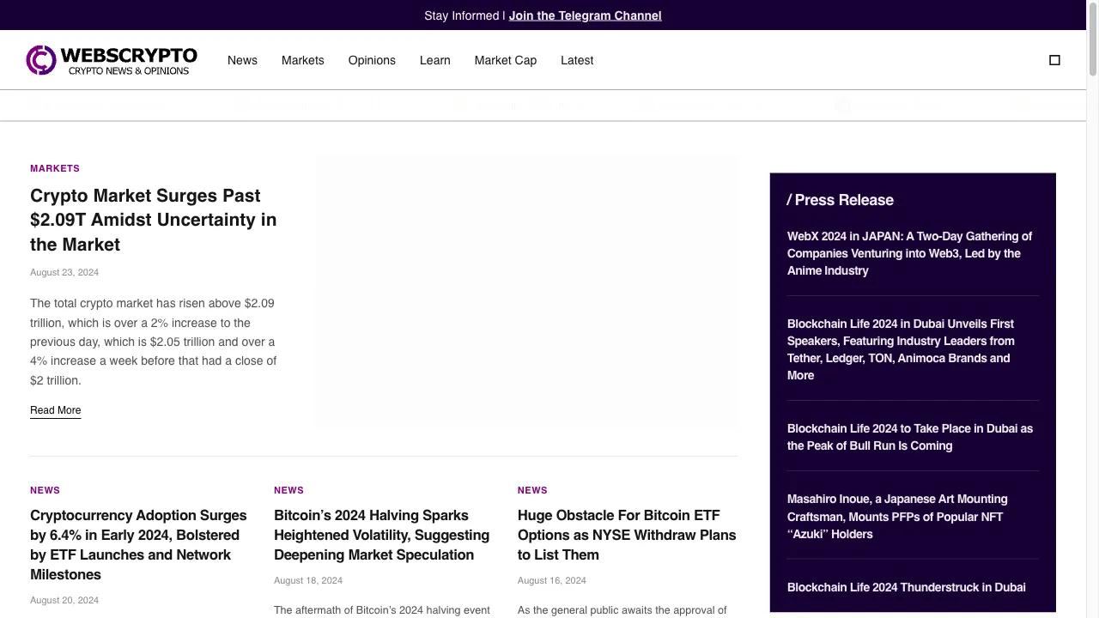Open Cryptocurrency Adoption Surges by 6.4% article

pos(138,544)
